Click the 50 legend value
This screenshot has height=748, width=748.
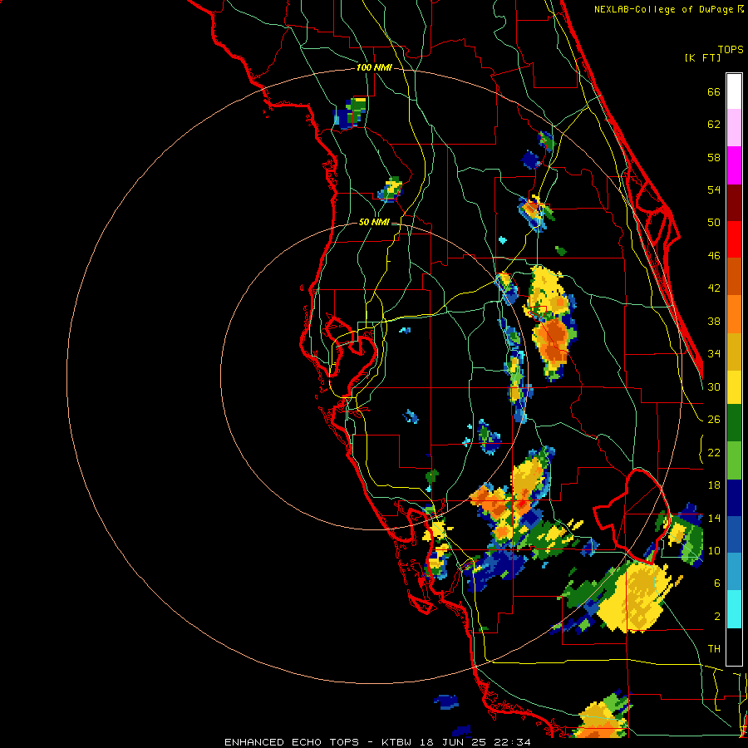coord(714,223)
